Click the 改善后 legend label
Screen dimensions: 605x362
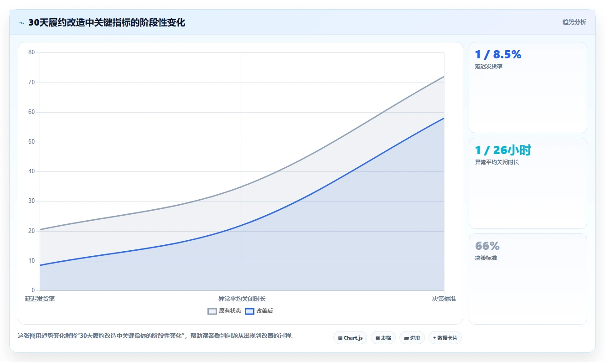pos(264,311)
